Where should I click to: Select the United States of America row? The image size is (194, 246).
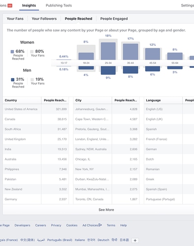36,109
